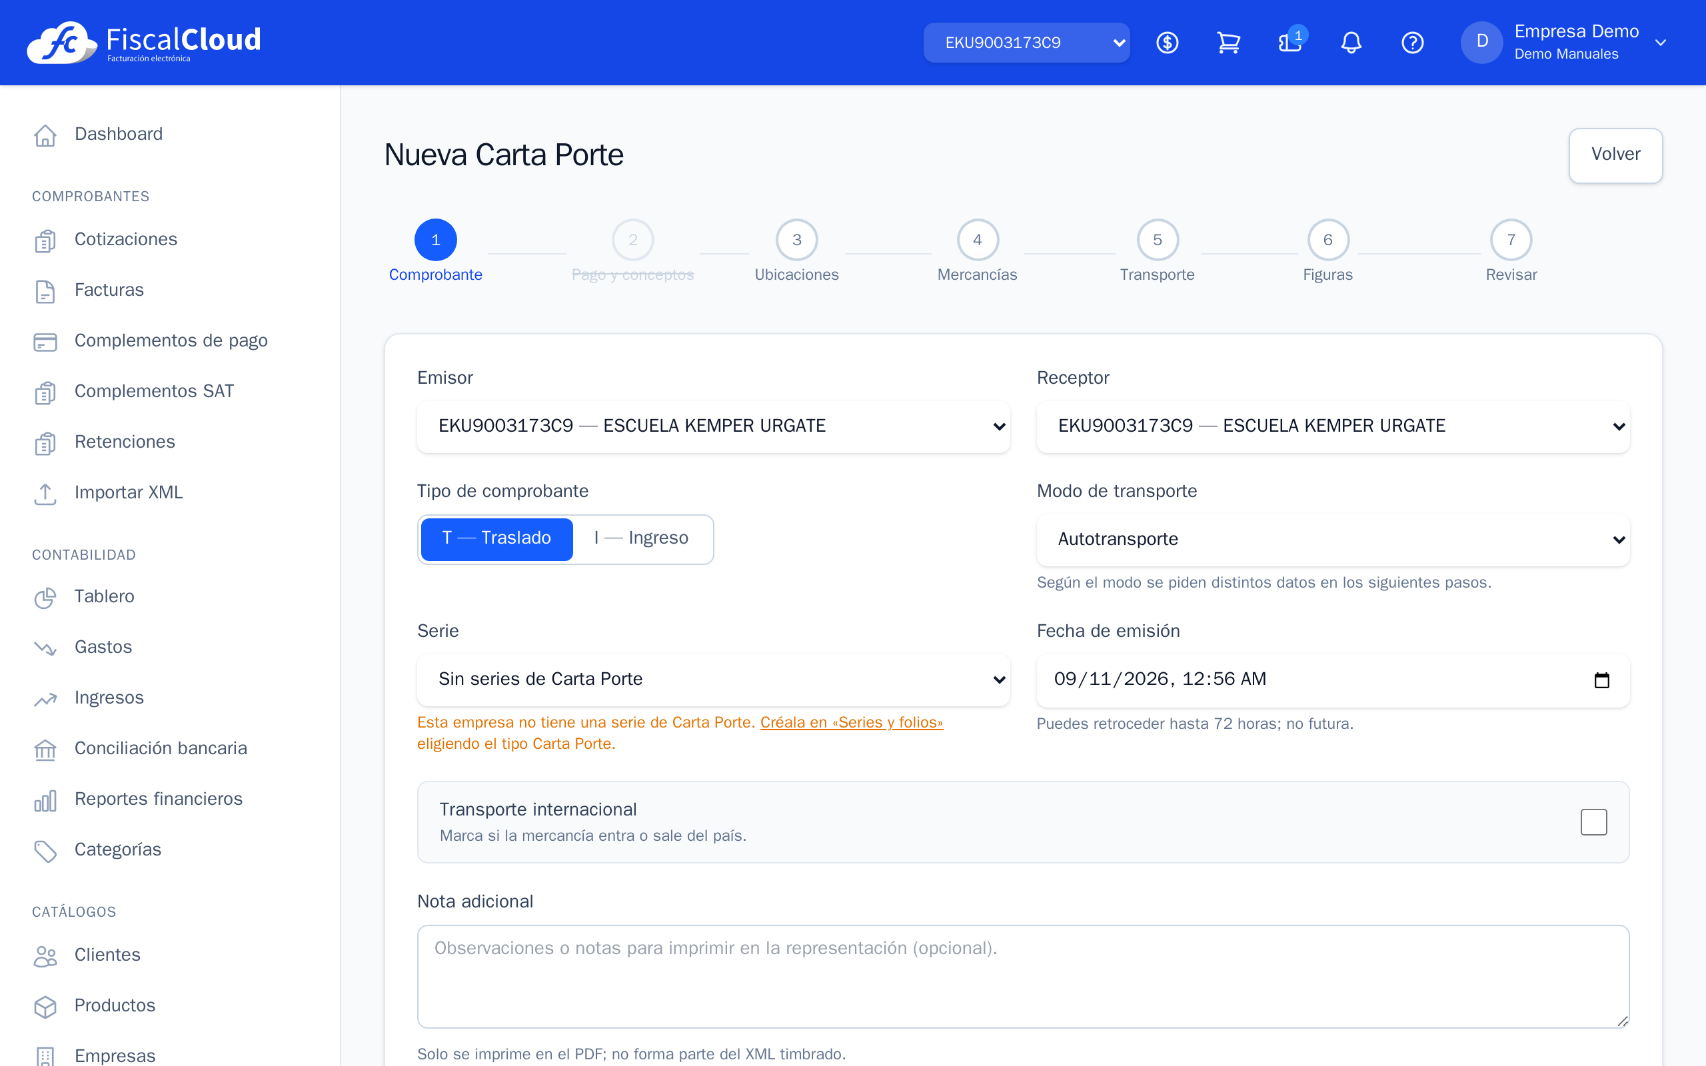Select T — Traslado comprobante type
This screenshot has height=1066, width=1706.
click(x=497, y=538)
